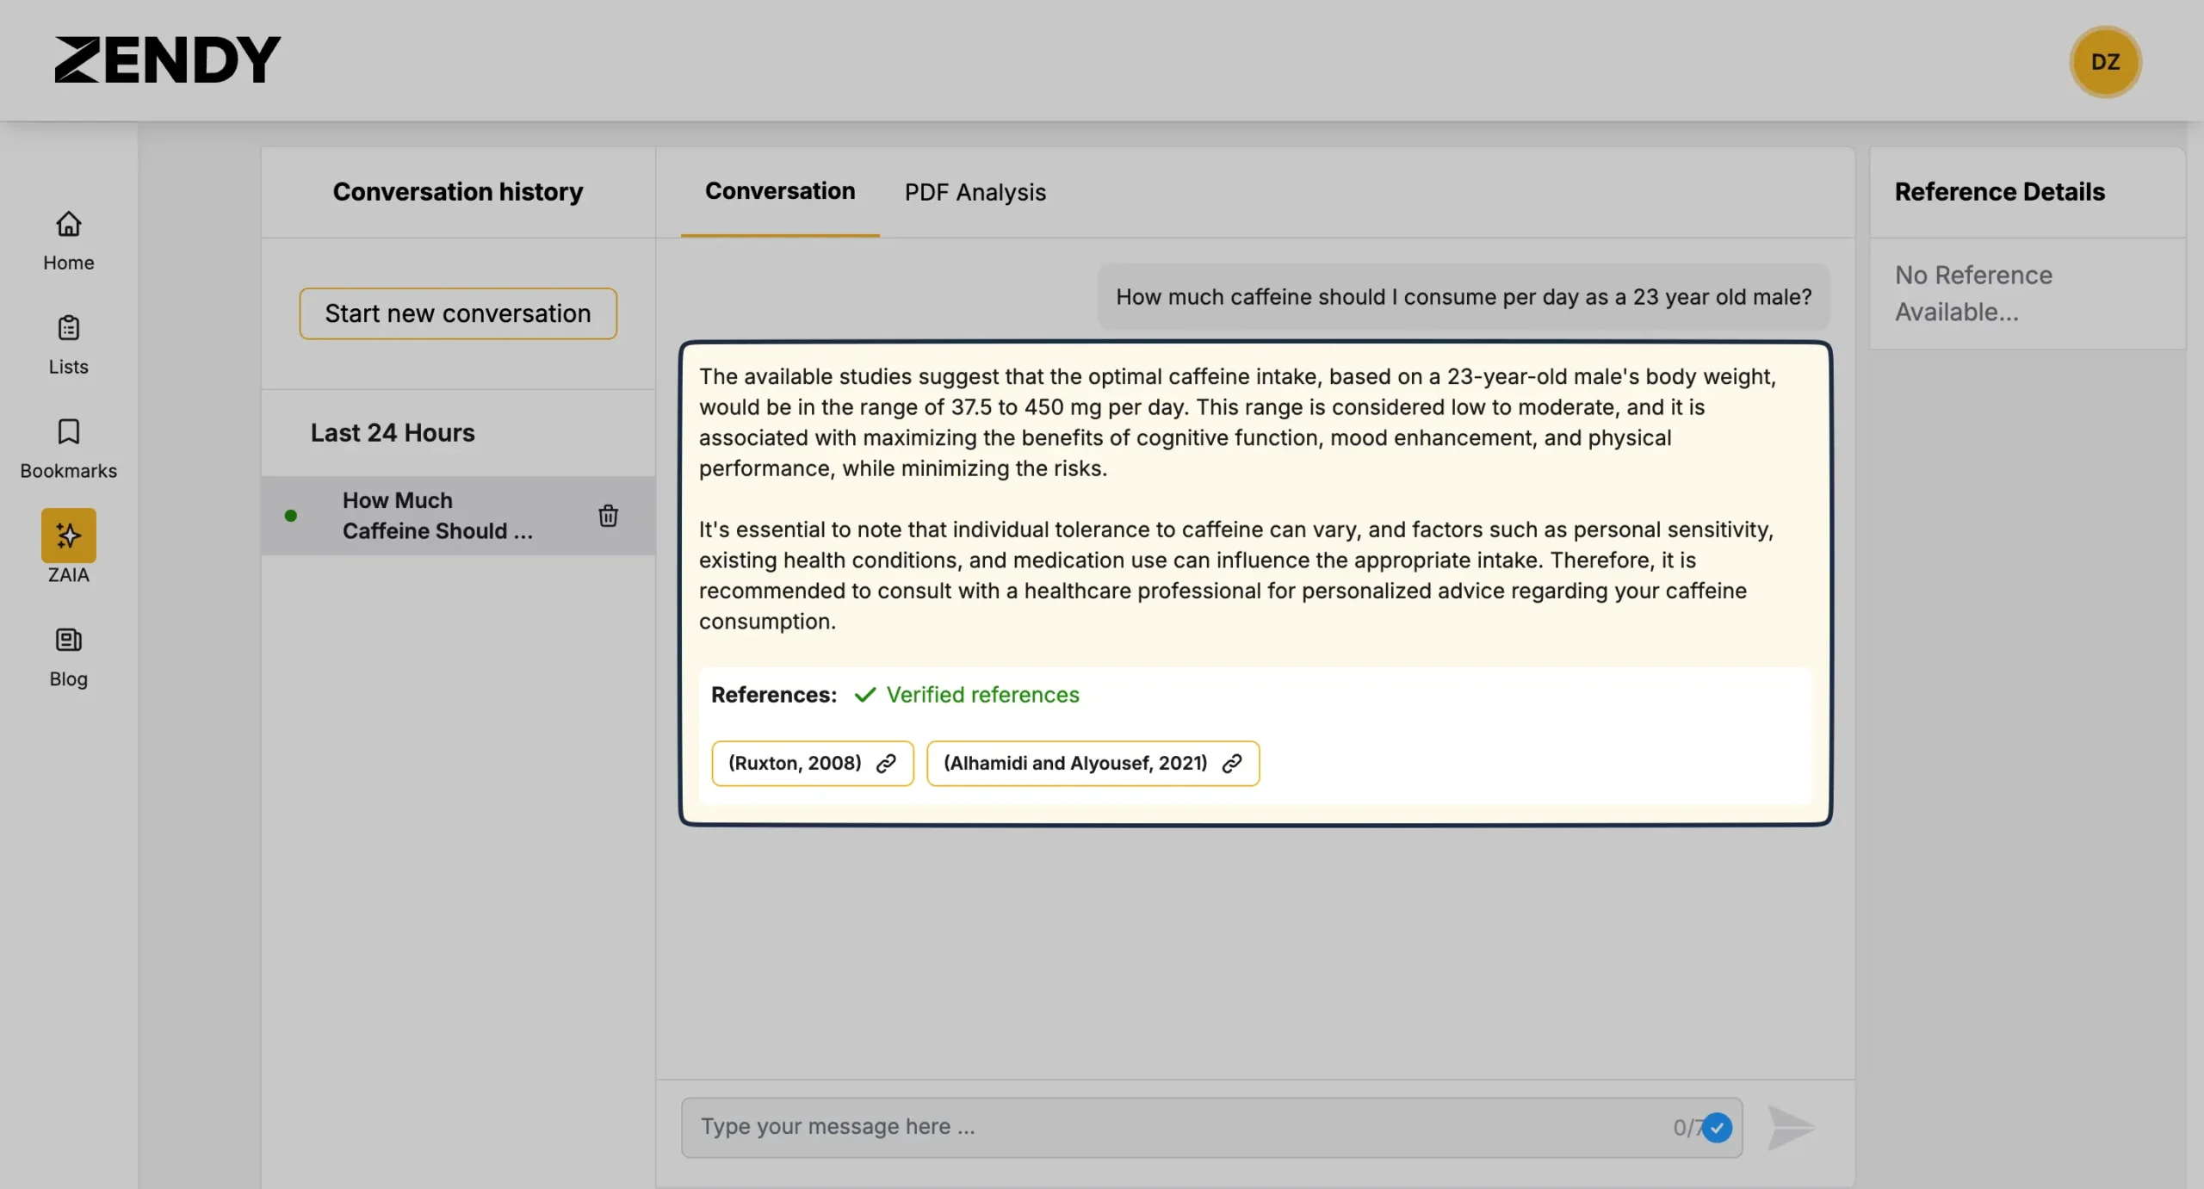The image size is (2204, 1189).
Task: Focus the Type your message here field
Action: point(1211,1128)
